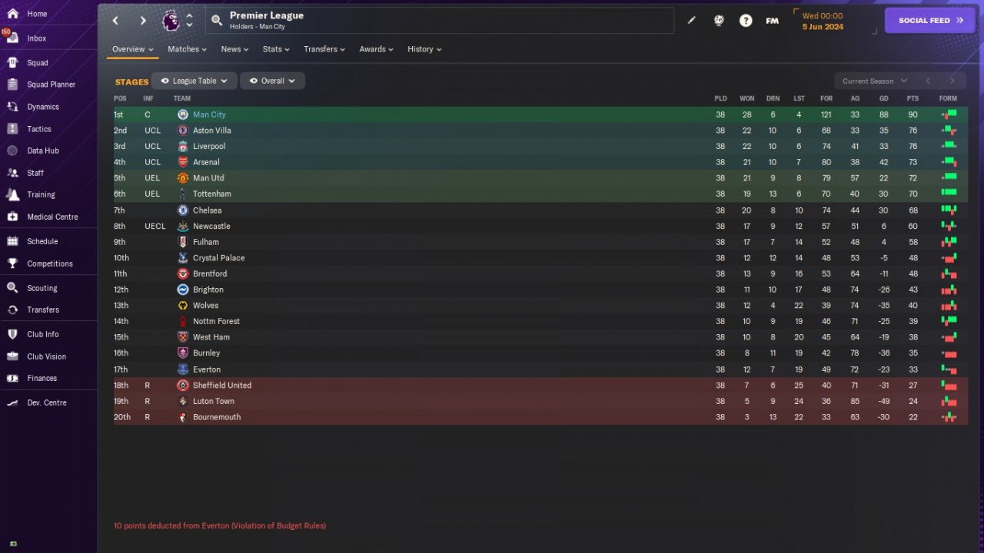Open the Man City team link
The height and width of the screenshot is (553, 984).
(x=209, y=114)
